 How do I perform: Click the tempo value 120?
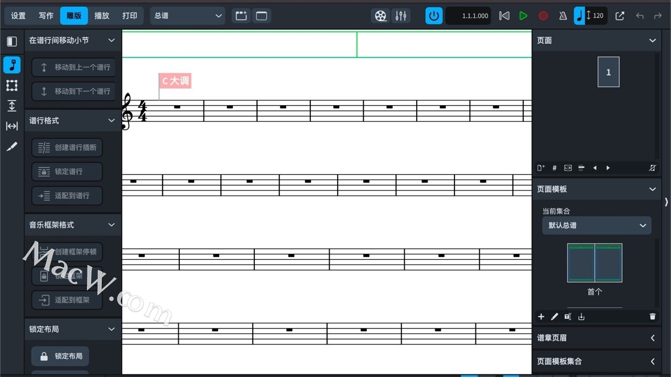point(598,16)
